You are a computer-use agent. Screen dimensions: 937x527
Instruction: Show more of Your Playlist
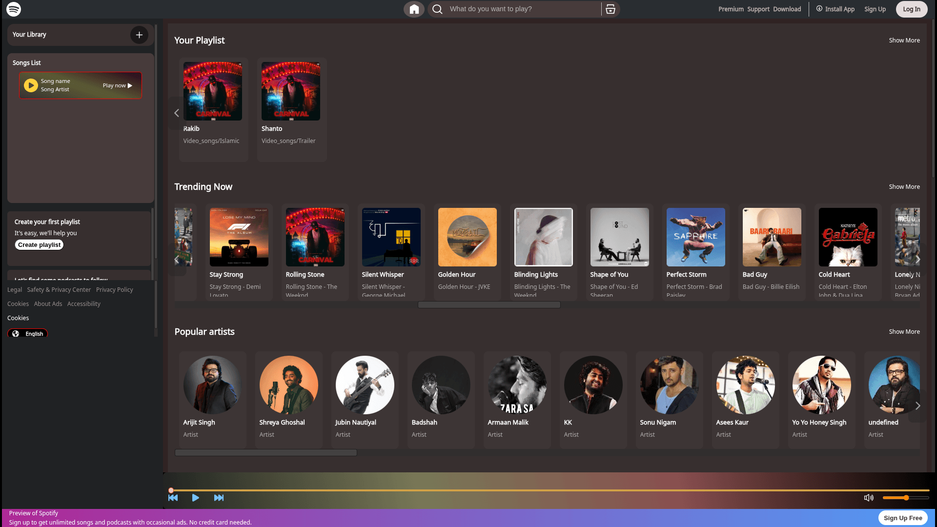[x=904, y=41]
